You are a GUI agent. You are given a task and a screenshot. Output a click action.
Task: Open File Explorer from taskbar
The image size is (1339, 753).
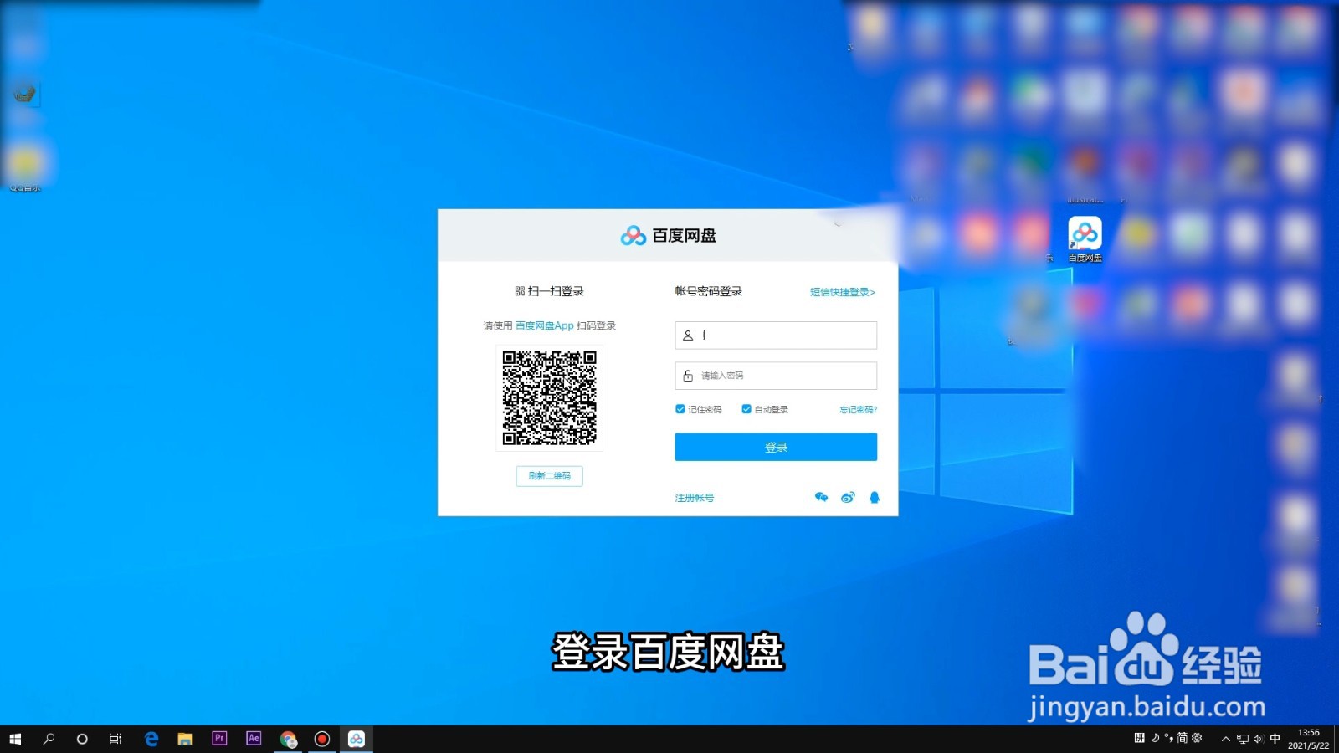coord(185,739)
